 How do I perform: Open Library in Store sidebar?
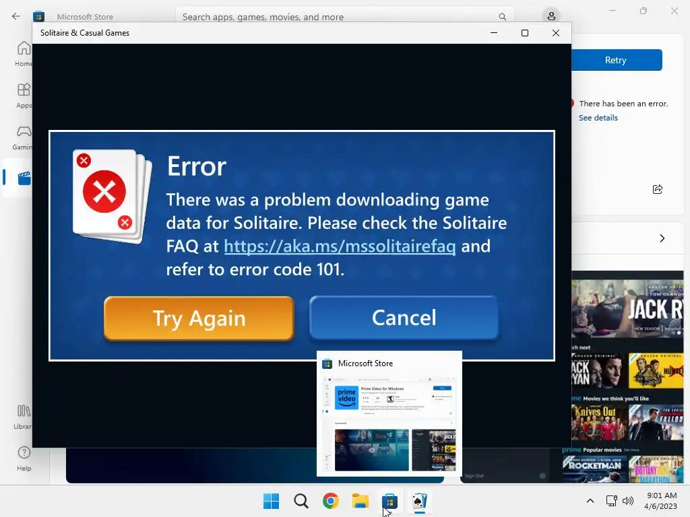[24, 417]
